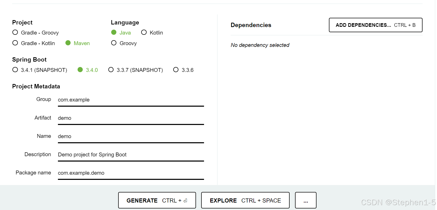
Task: Click the Dependencies heading
Action: point(251,25)
